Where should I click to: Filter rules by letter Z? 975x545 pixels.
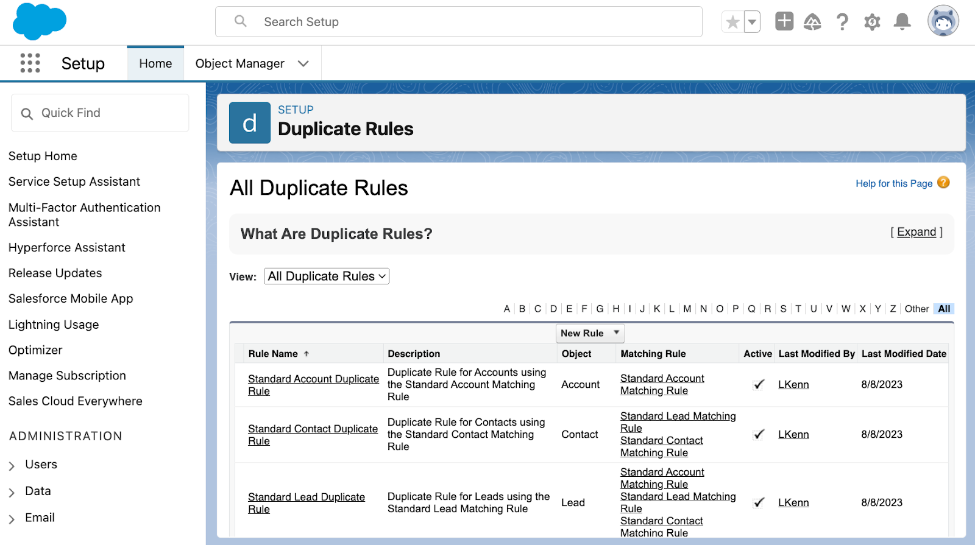click(x=893, y=309)
